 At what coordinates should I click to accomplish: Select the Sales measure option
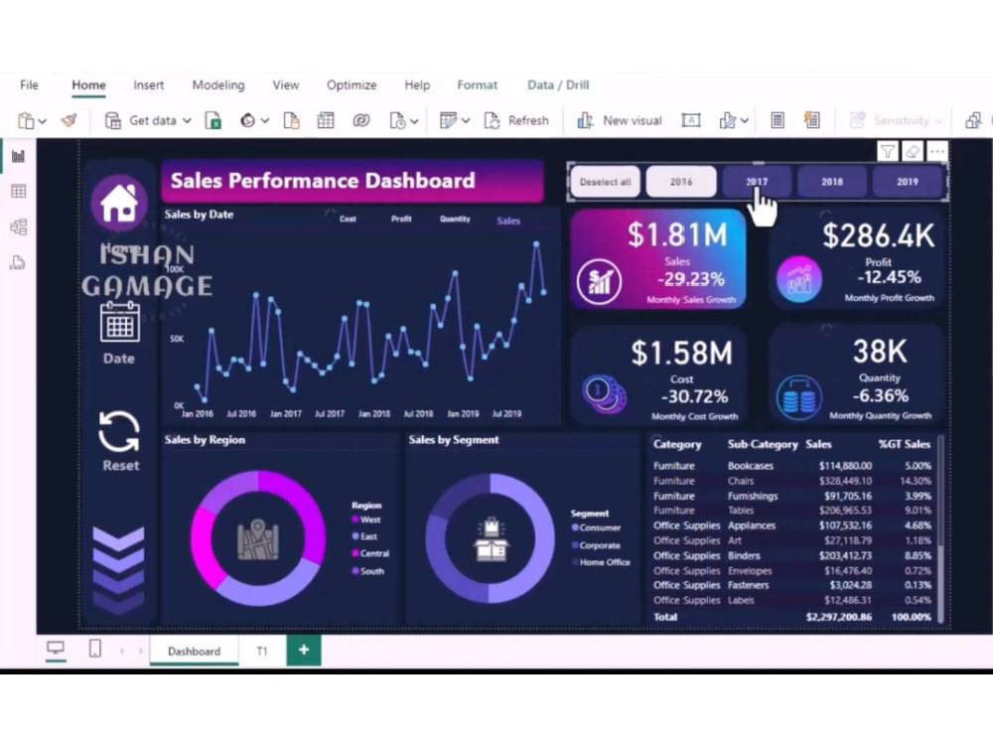[x=508, y=221]
